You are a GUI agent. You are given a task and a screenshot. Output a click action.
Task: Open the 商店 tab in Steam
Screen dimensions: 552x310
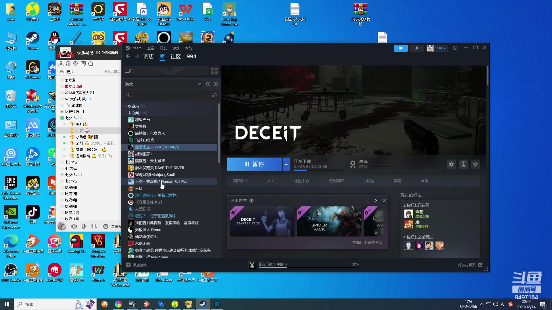click(x=148, y=57)
